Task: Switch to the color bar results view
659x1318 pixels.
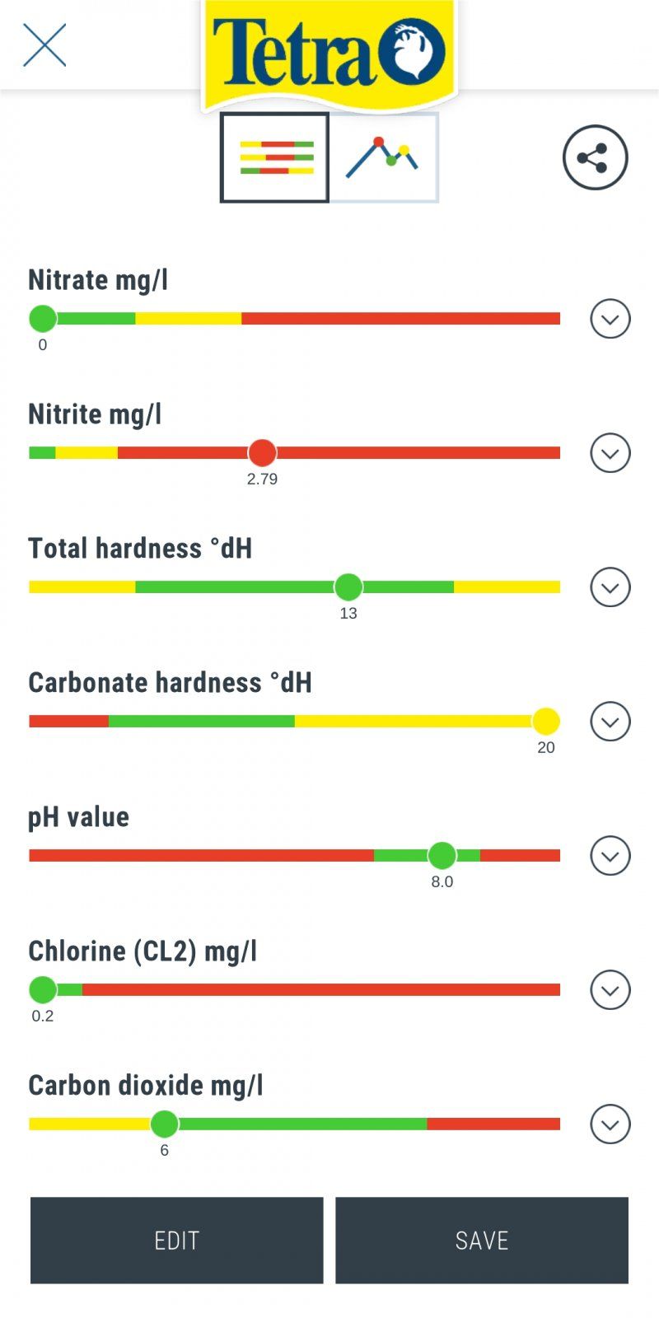Action: (275, 157)
